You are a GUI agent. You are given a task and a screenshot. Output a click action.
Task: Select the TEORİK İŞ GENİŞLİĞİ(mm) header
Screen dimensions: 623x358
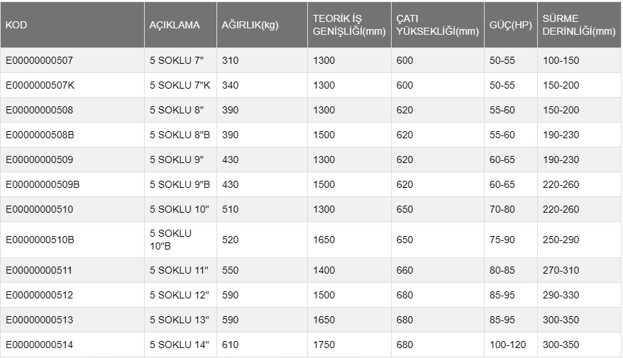[348, 25]
